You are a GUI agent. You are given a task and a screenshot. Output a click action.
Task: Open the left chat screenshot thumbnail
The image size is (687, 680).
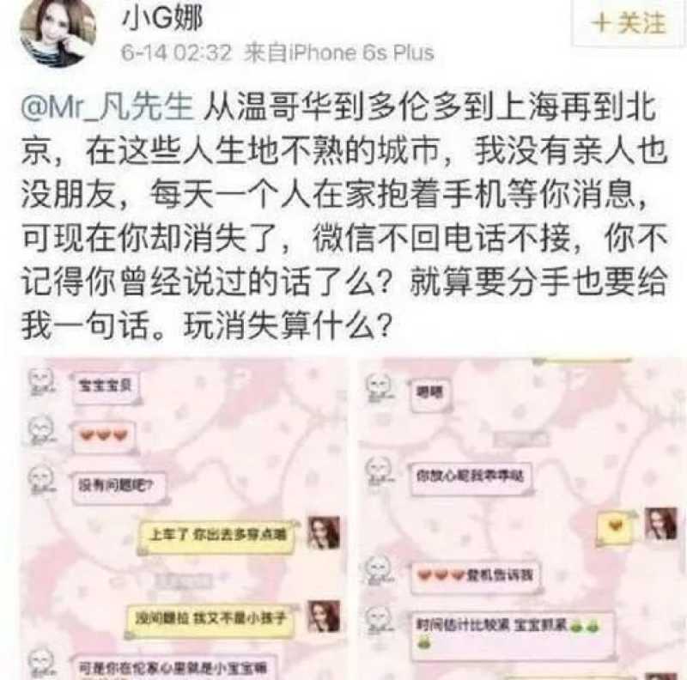[x=185, y=519]
